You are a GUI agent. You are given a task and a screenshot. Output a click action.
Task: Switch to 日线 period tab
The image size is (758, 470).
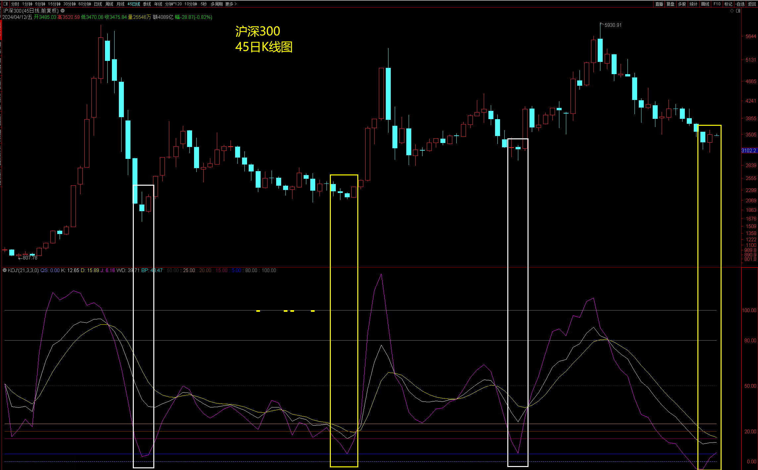pyautogui.click(x=98, y=4)
